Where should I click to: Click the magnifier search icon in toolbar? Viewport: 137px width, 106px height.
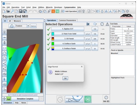(x=12, y=11)
